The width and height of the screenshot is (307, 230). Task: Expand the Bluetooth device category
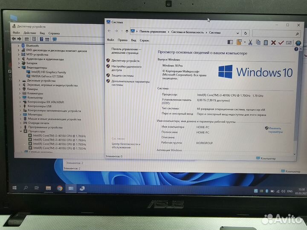click(19, 46)
